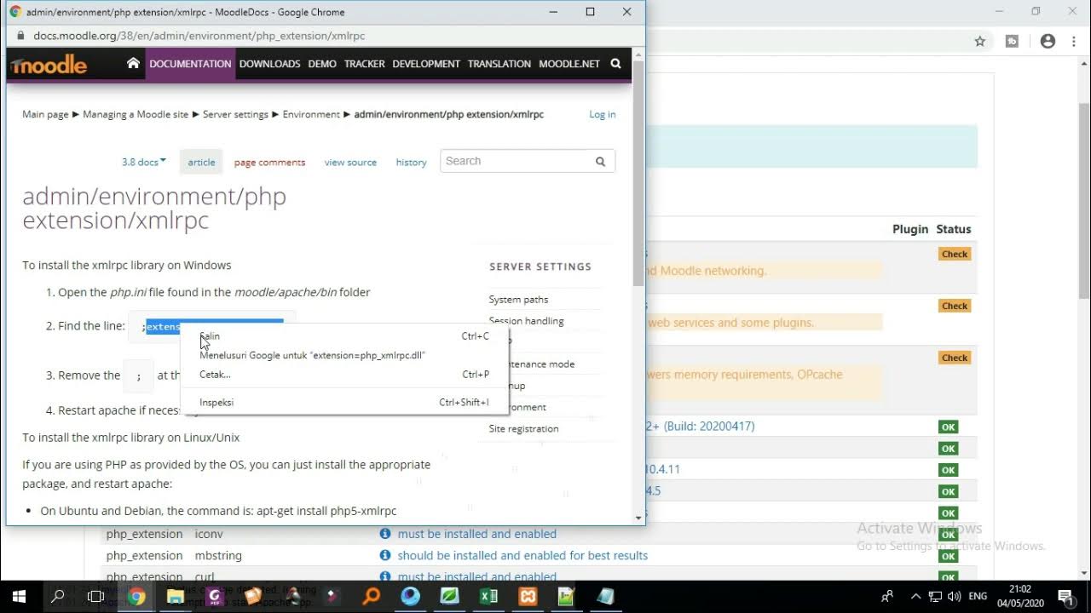The image size is (1091, 613).
Task: Open Session handling in sidebar
Action: (526, 321)
